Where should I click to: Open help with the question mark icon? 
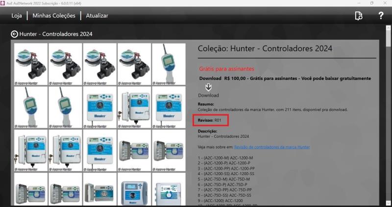381,16
